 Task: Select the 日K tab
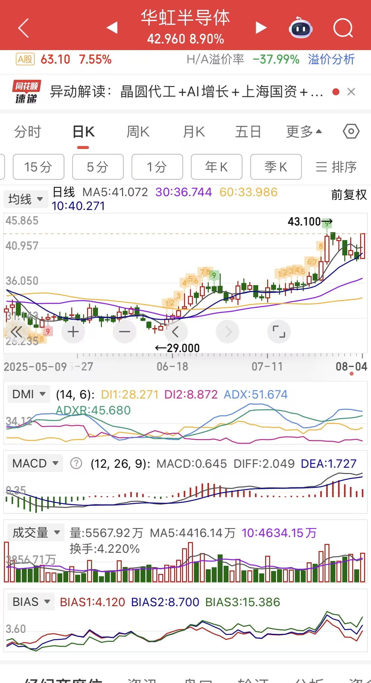click(x=83, y=132)
